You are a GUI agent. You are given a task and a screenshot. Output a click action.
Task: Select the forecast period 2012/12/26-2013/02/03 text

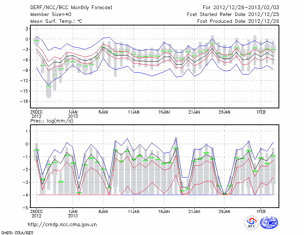point(241,7)
